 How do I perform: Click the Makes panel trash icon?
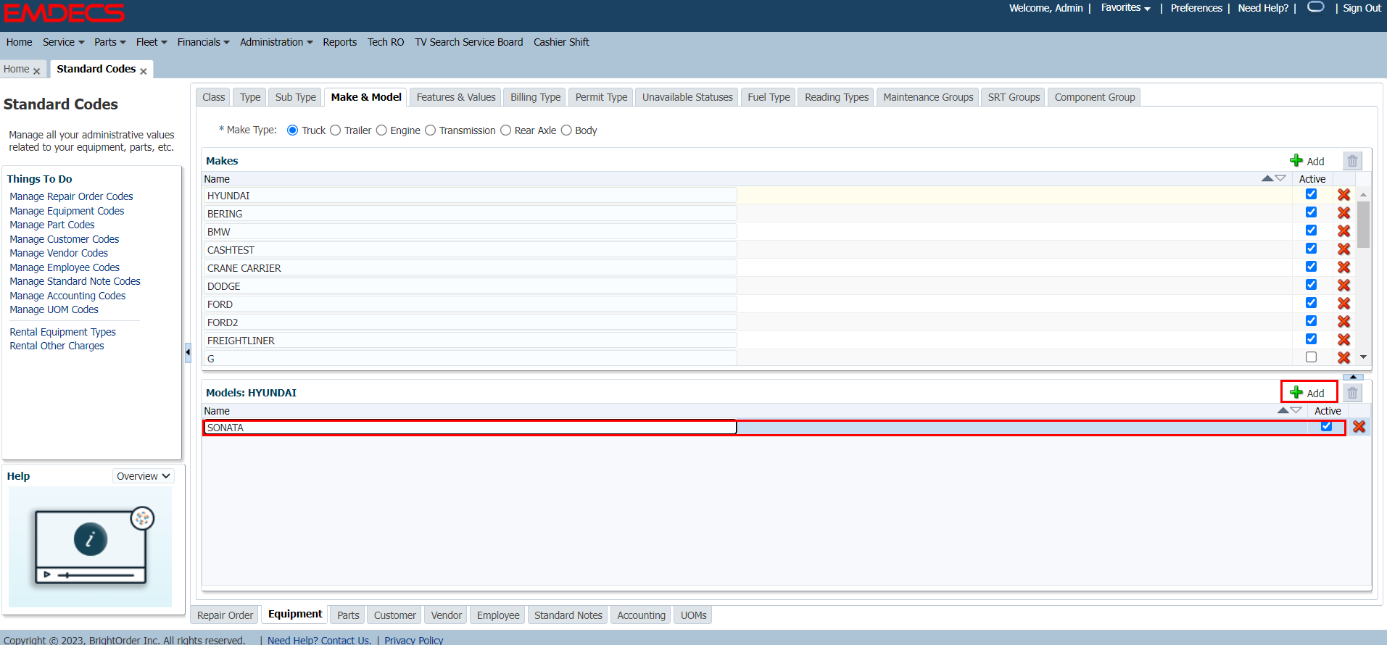1352,161
